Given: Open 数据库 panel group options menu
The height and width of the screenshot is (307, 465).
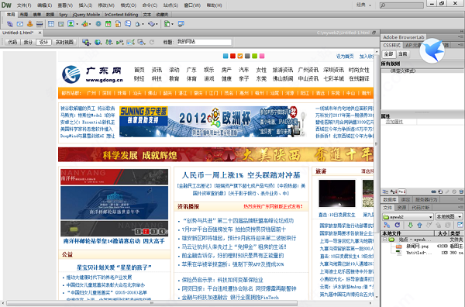Looking at the screenshot, I should tap(460, 199).
